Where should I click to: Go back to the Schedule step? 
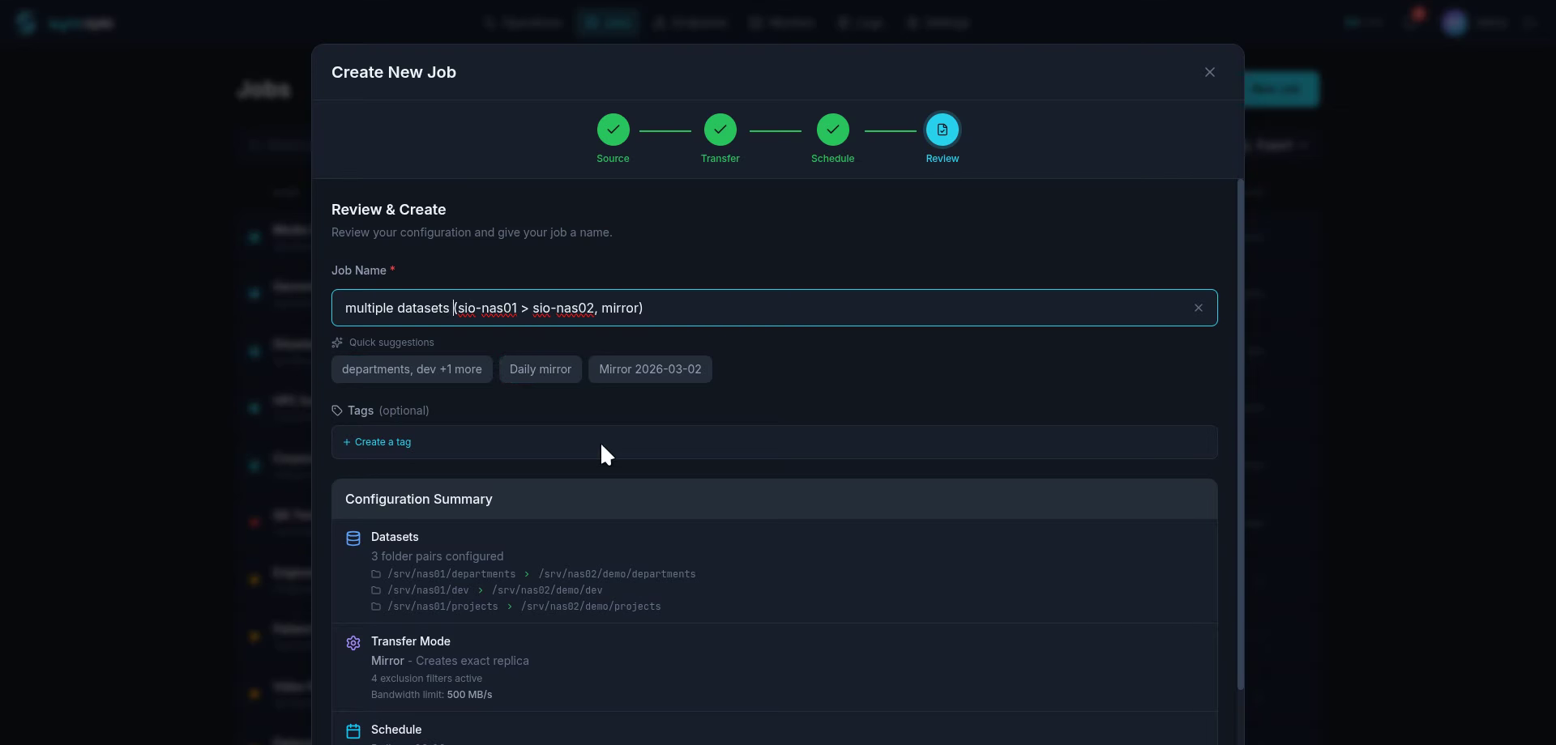[x=832, y=130]
